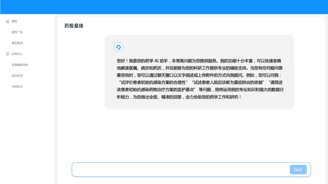
Task: Open the 科研助手 menu item
Action: (x=17, y=87)
